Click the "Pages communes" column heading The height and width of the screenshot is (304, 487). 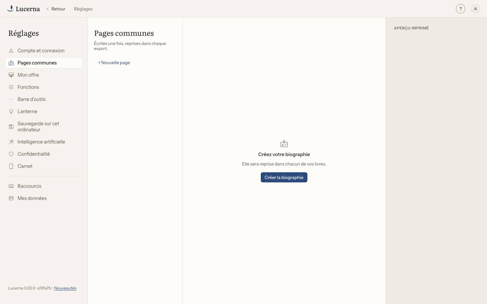point(124,33)
